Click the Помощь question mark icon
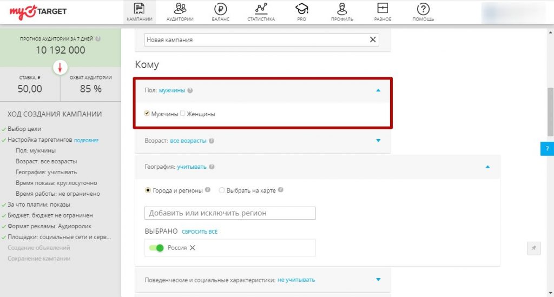 (423, 9)
